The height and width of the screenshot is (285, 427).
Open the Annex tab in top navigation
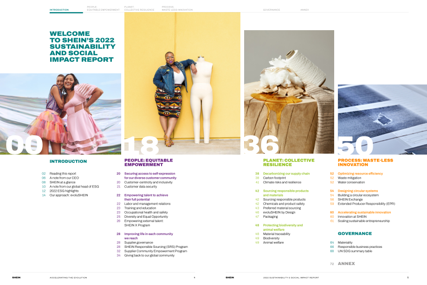point(304,10)
